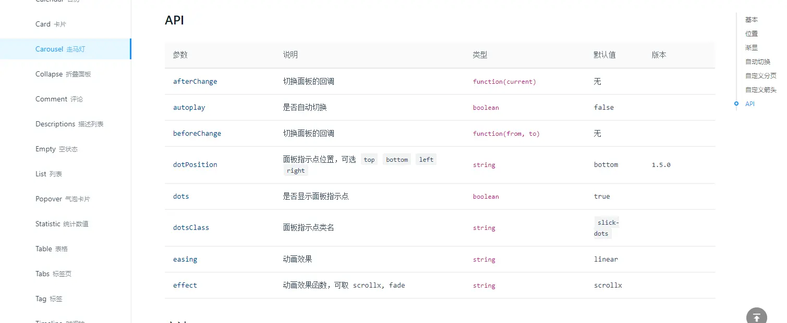Jump to 位置 anchor section

[x=752, y=34]
